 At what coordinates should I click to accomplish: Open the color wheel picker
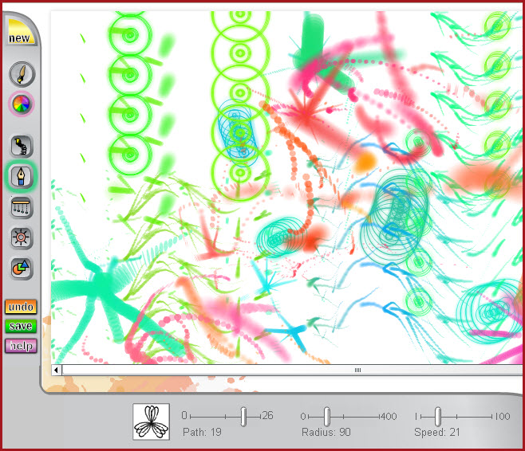coord(22,104)
